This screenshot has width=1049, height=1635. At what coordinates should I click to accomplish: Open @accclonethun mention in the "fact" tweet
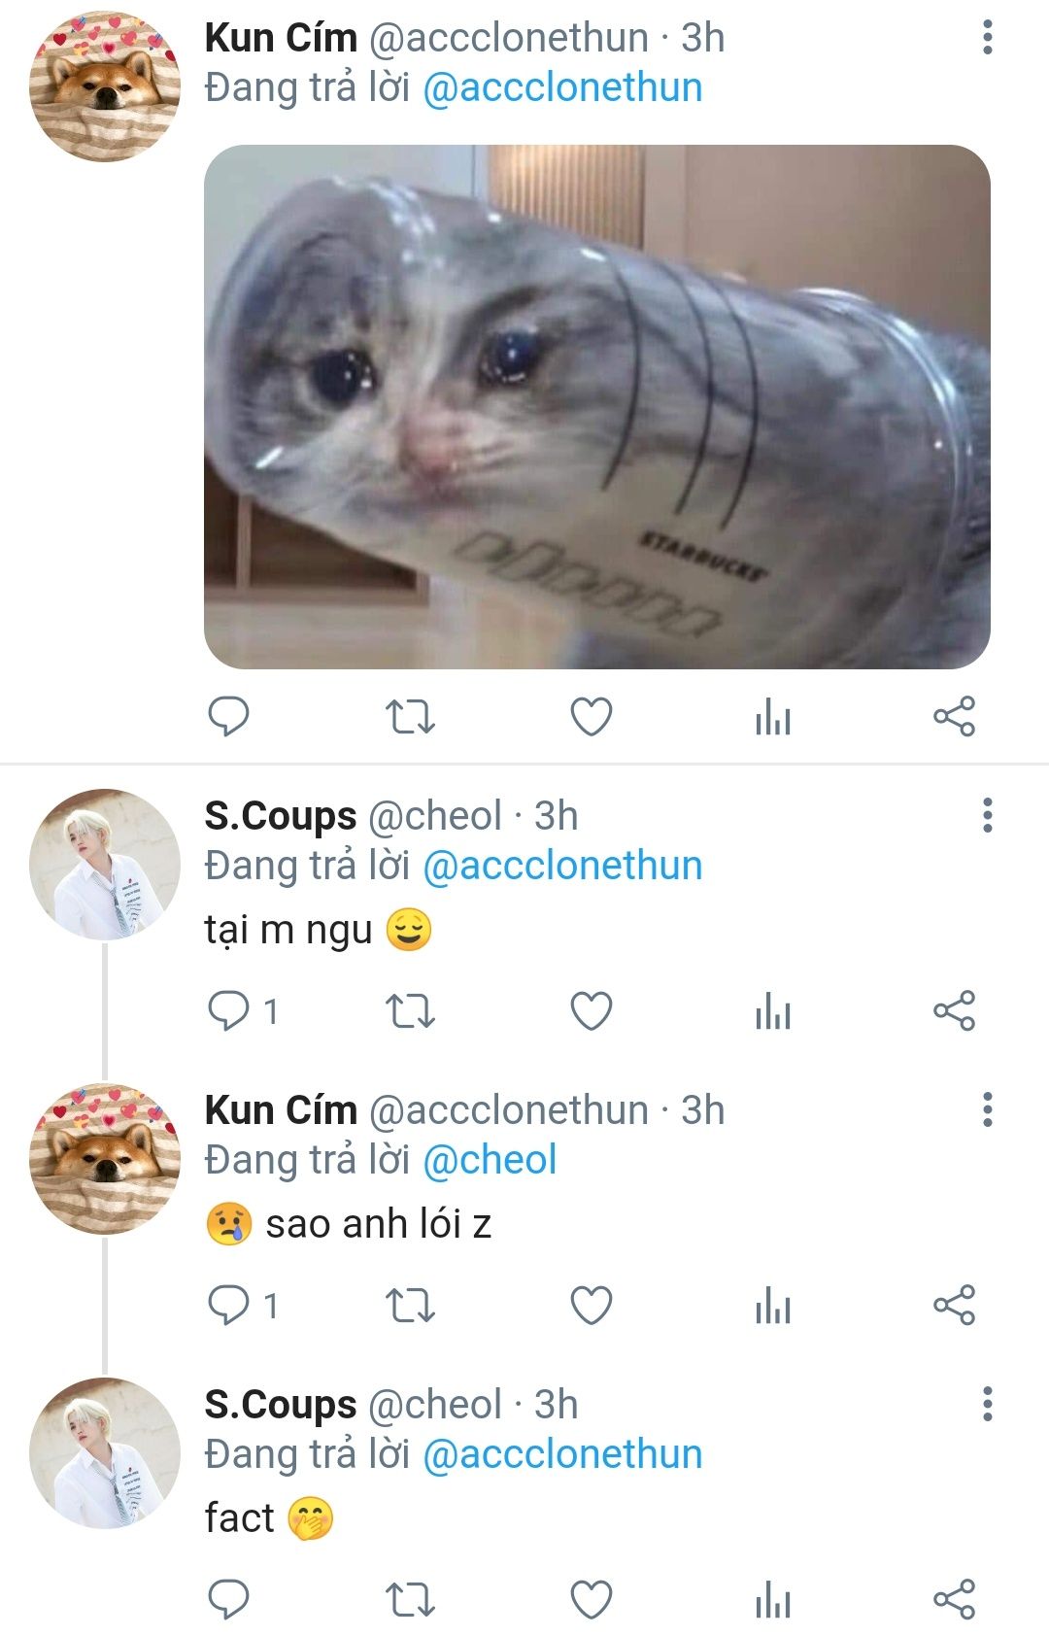[562, 1454]
